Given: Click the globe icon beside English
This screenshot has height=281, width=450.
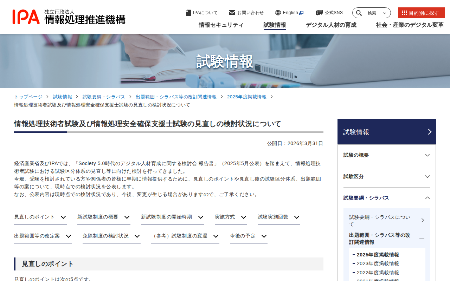Looking at the screenshot, I should (x=278, y=13).
